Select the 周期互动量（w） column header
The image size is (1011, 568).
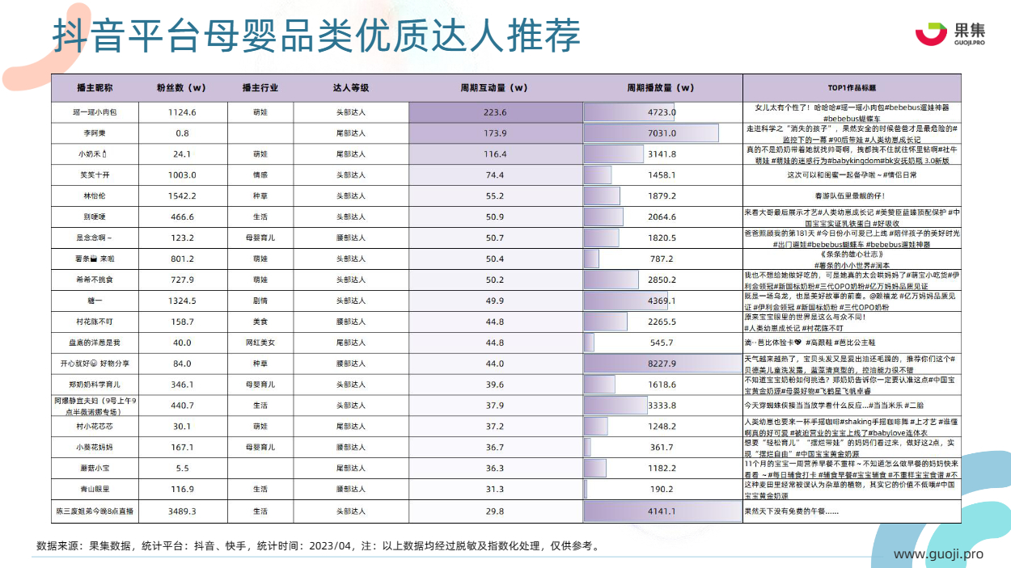click(x=495, y=88)
